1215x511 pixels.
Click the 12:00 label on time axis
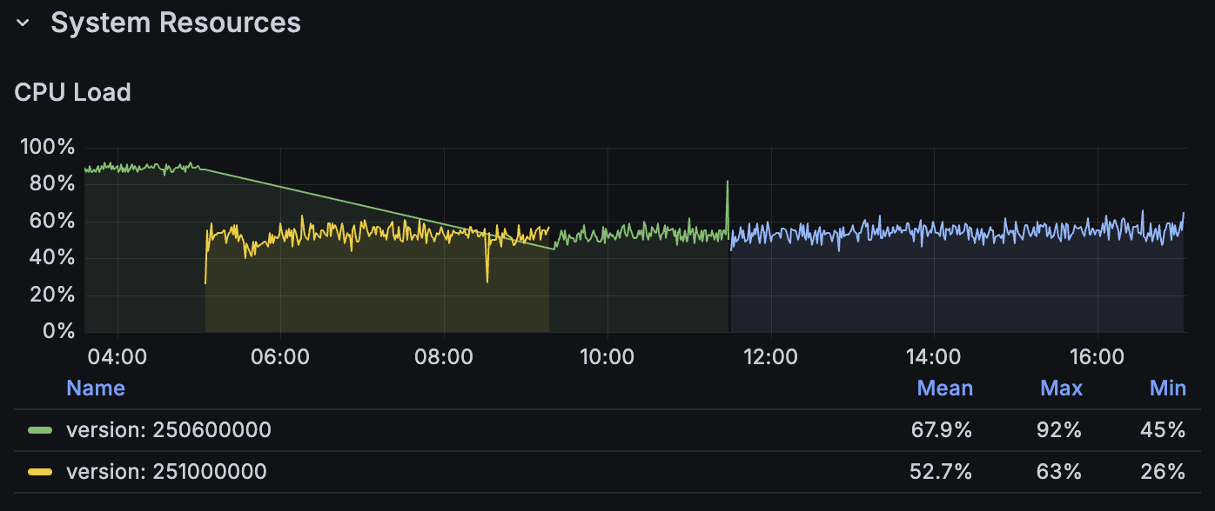click(770, 357)
